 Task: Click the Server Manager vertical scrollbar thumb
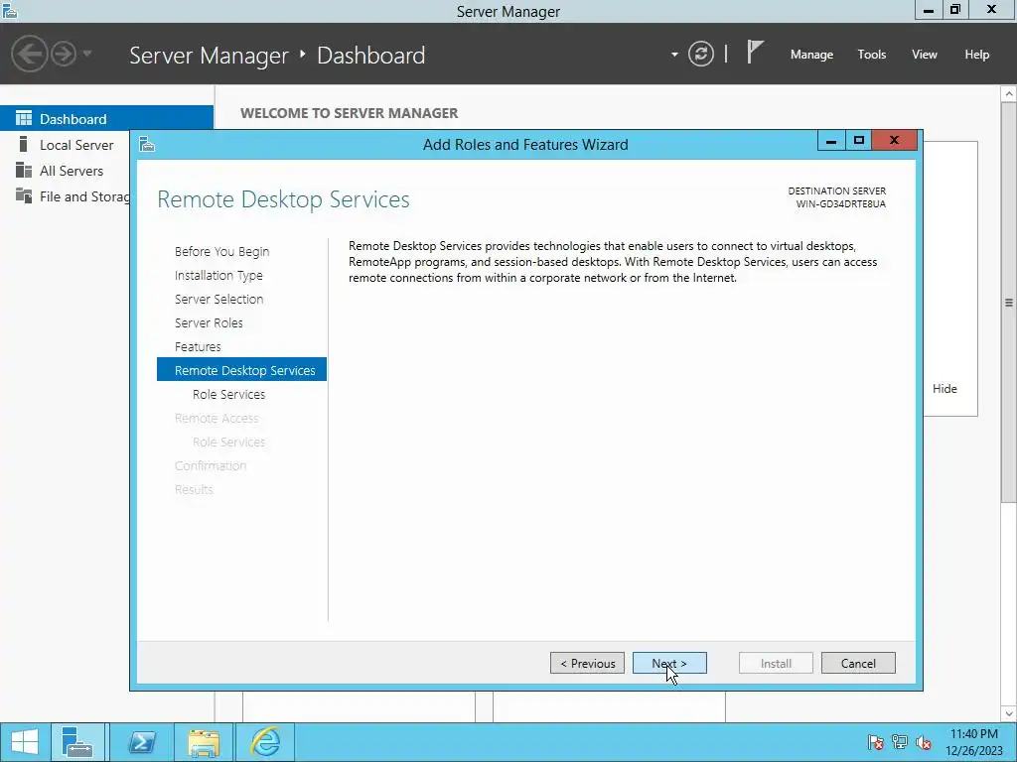point(1009,302)
